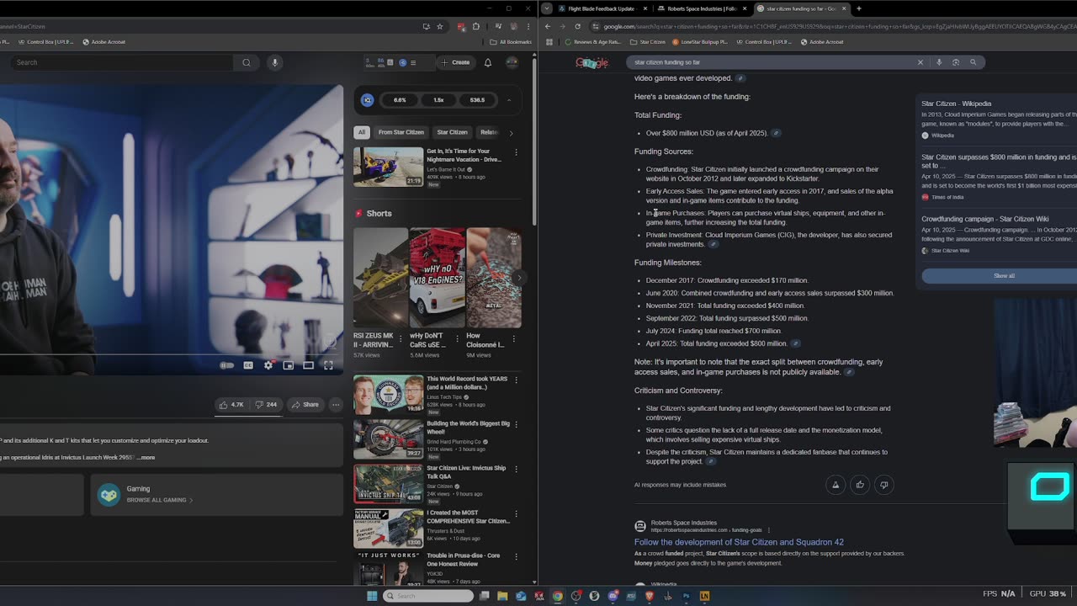Open new tab in right Chrome window
The width and height of the screenshot is (1077, 606).
859,8
